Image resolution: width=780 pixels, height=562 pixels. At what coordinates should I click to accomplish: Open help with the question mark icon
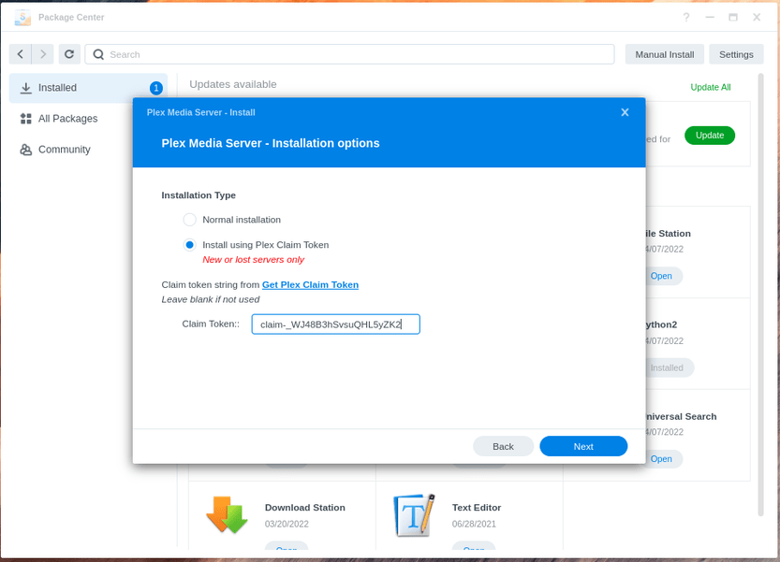click(686, 18)
